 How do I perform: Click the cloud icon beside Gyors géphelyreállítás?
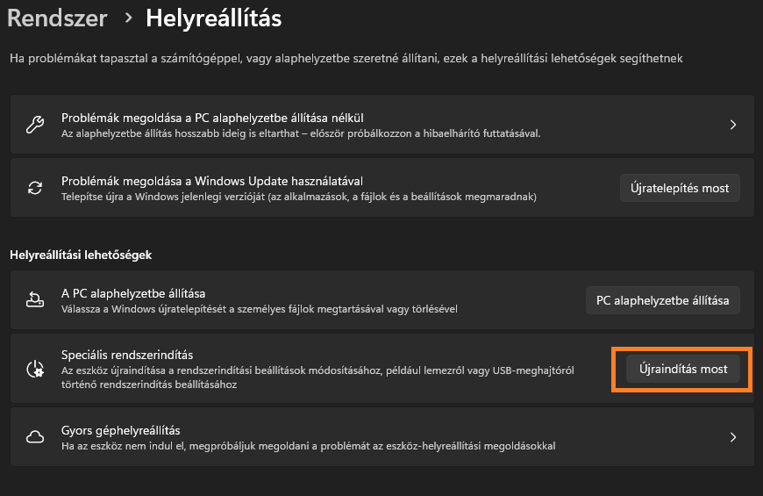click(35, 437)
